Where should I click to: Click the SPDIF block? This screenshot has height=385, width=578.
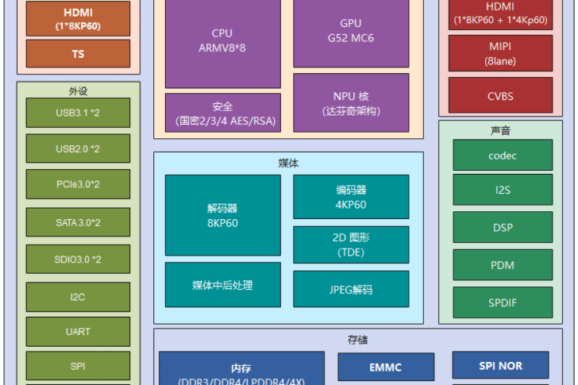pyautogui.click(x=502, y=302)
